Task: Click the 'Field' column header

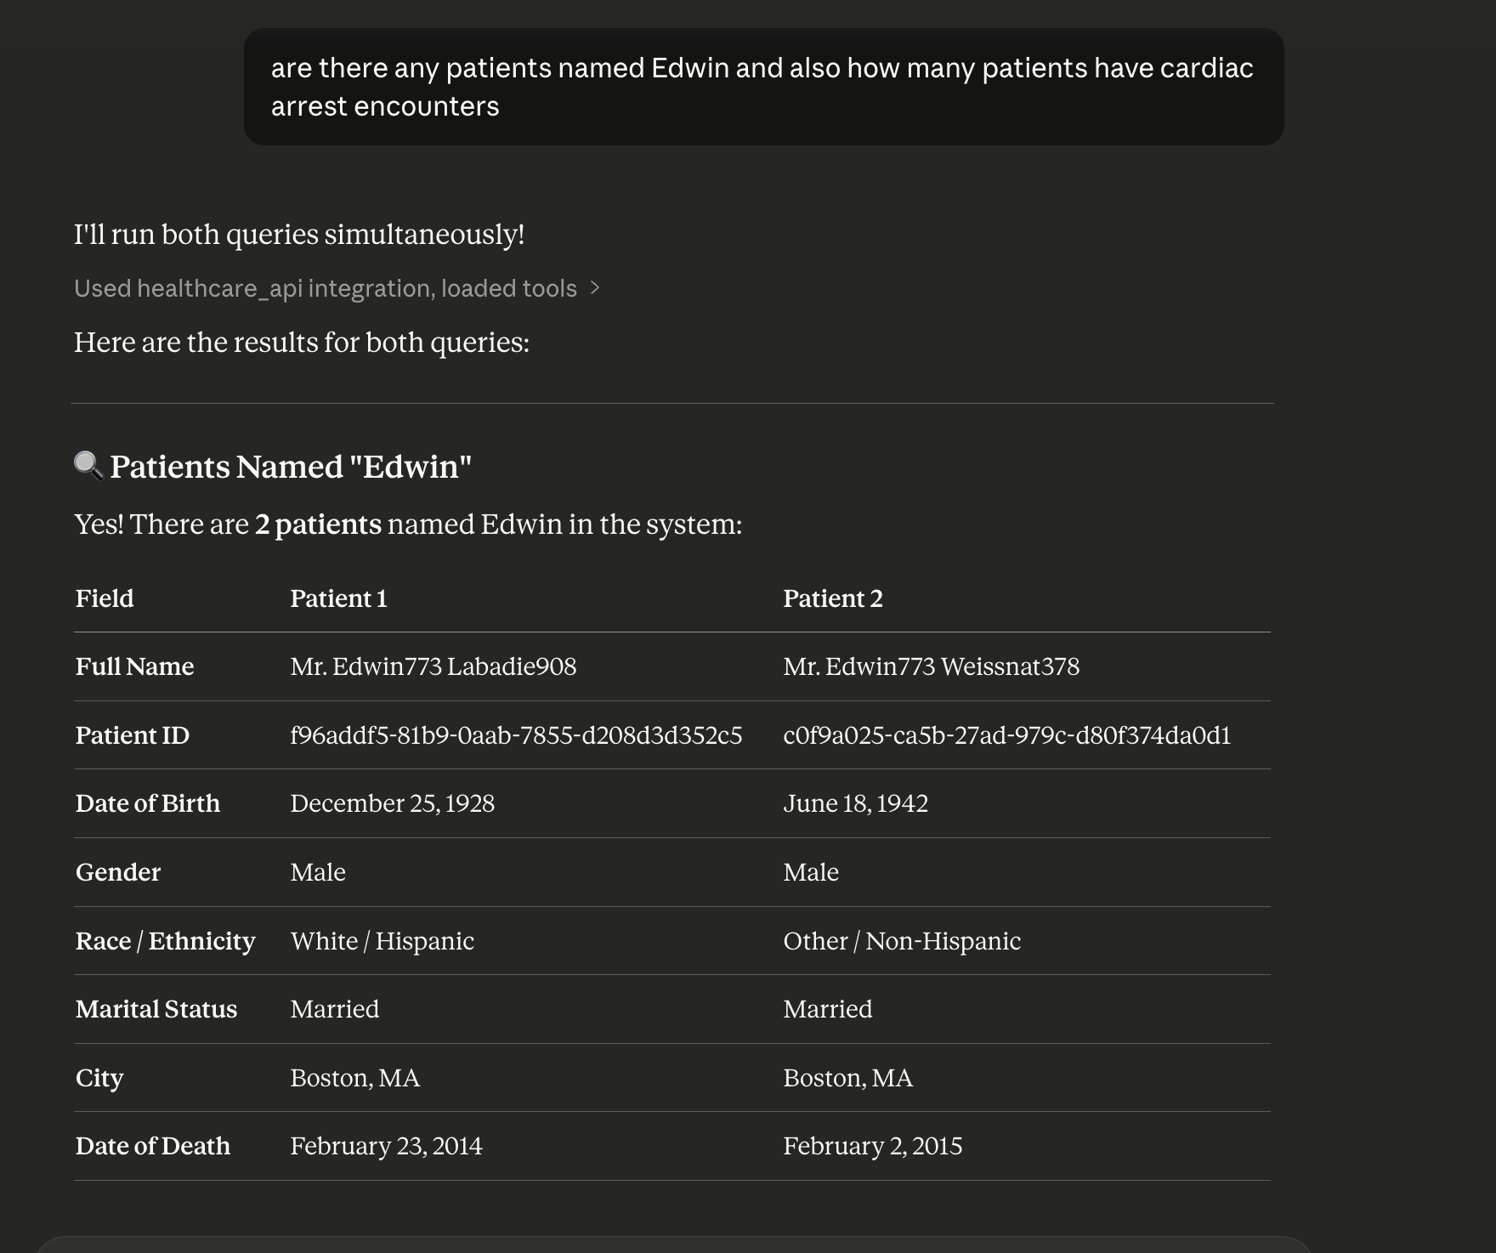Action: coord(105,598)
